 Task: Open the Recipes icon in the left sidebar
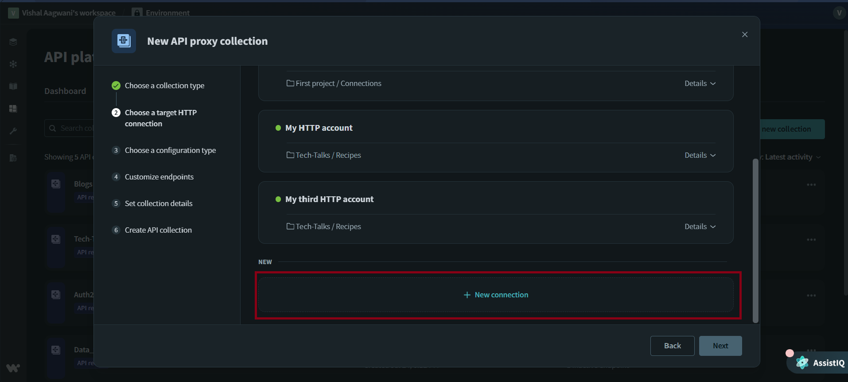(13, 42)
